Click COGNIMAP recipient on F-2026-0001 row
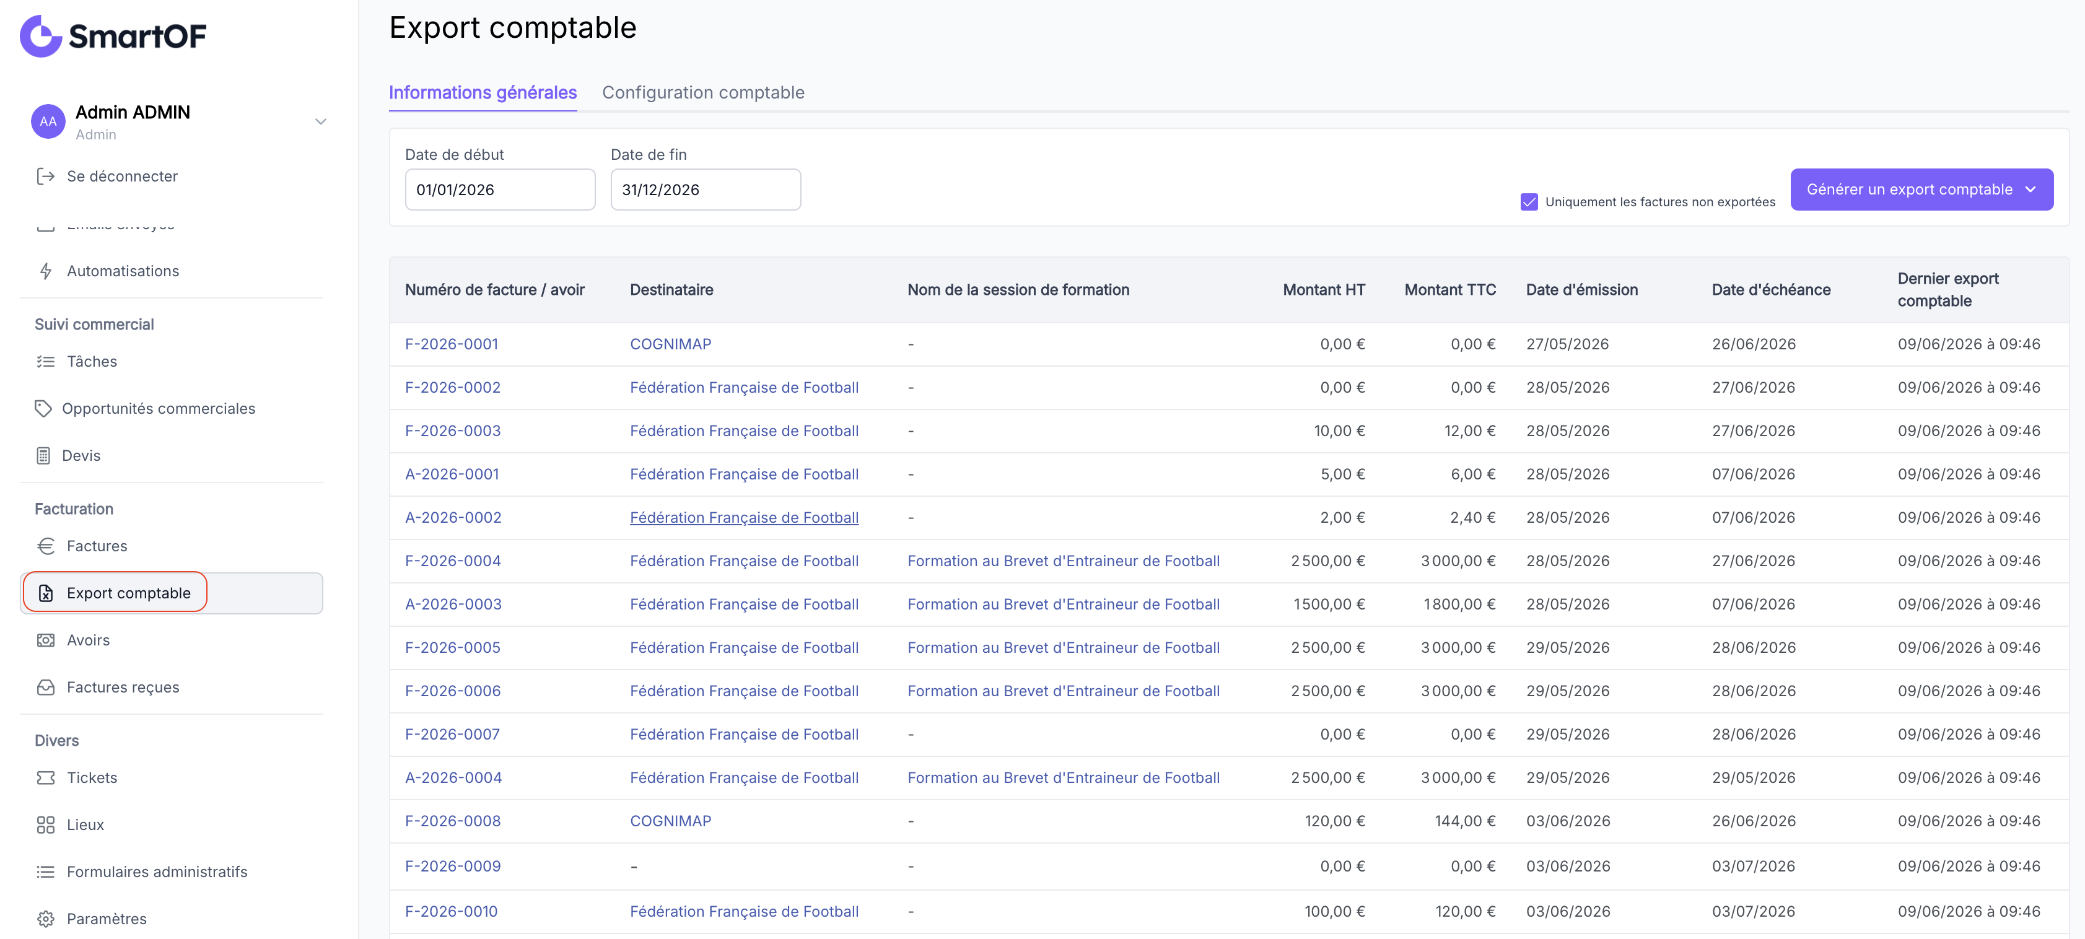 (670, 344)
